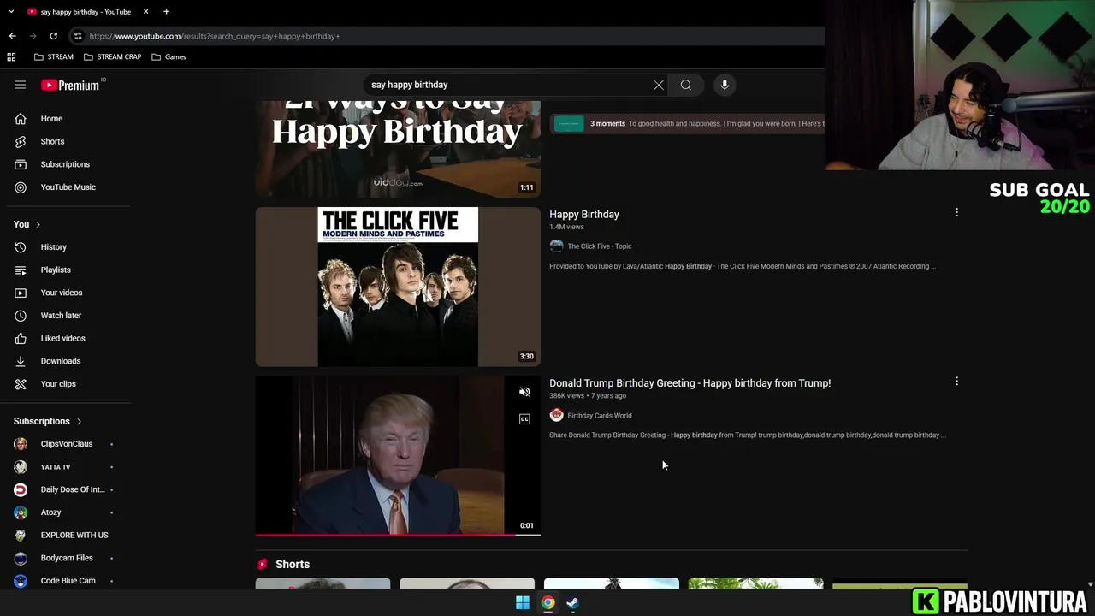The height and width of the screenshot is (616, 1095).
Task: Start voice search with the microphone
Action: (x=725, y=85)
